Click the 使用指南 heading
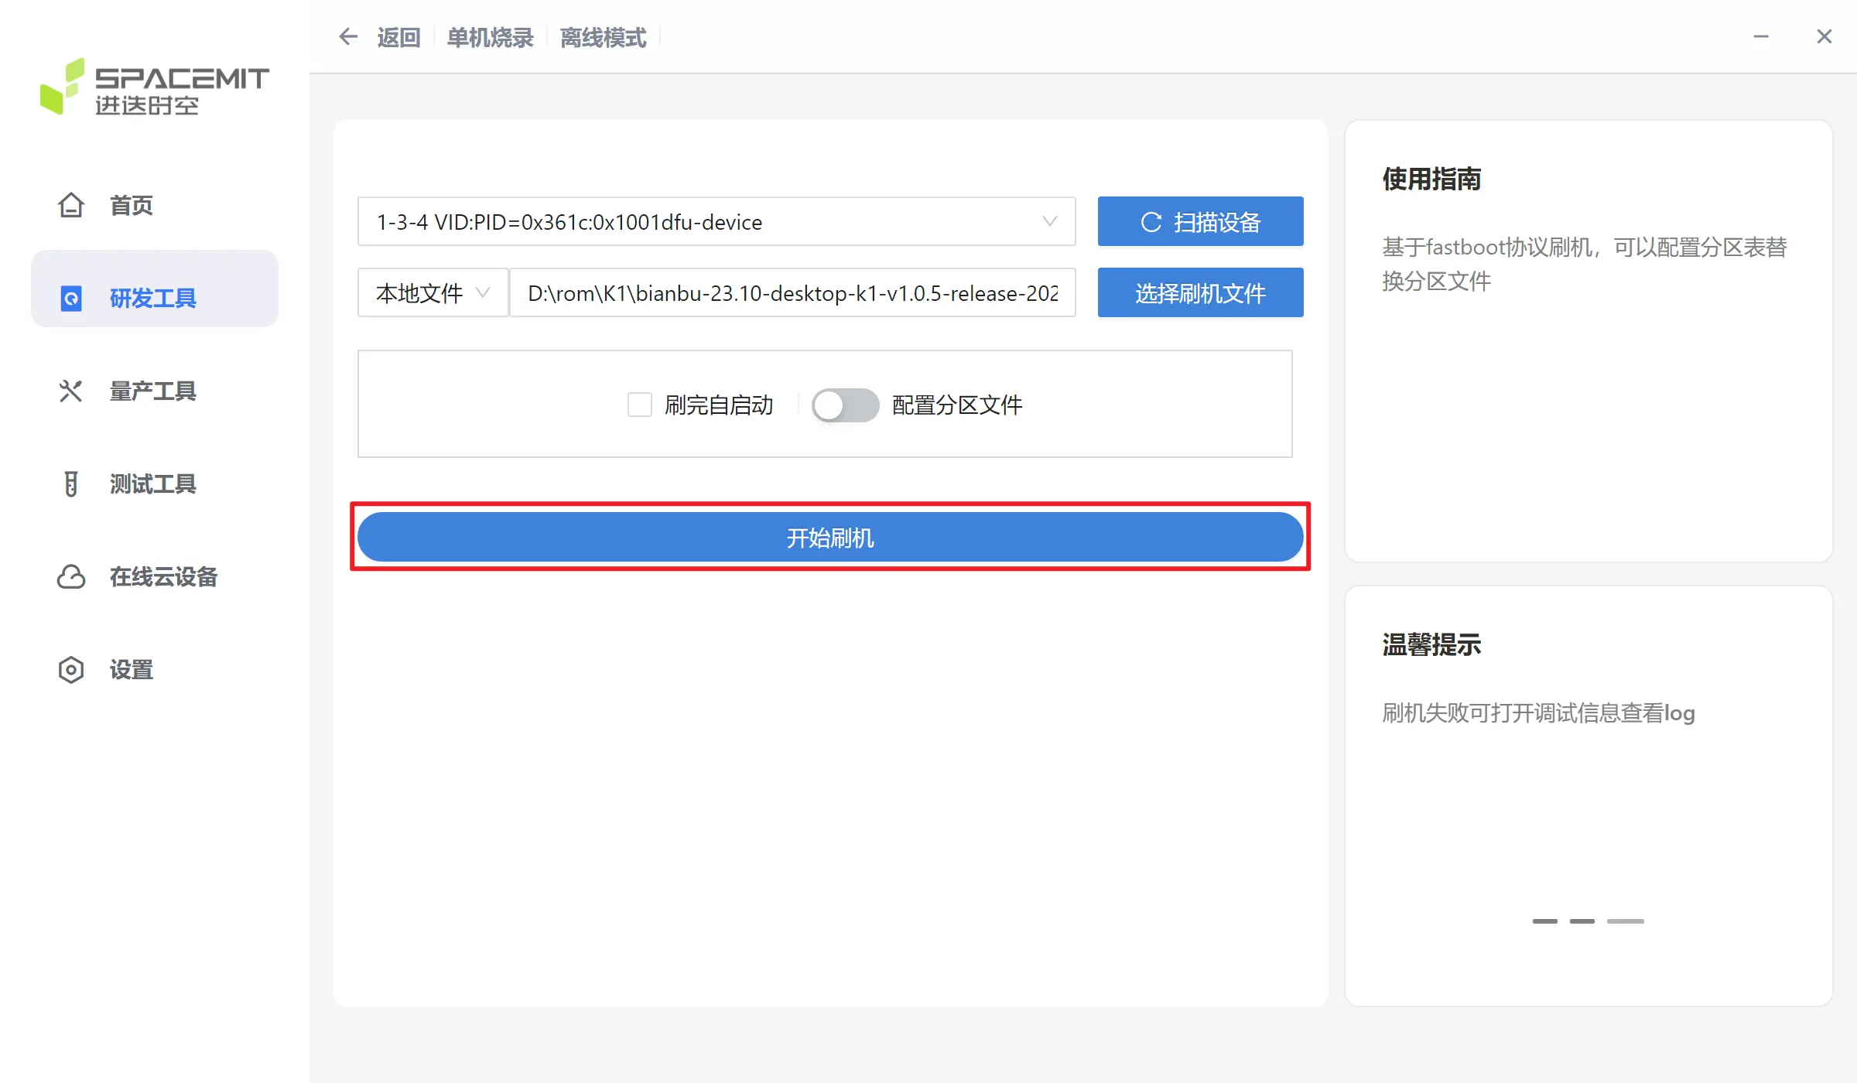Viewport: 1857px width, 1083px height. [1431, 179]
